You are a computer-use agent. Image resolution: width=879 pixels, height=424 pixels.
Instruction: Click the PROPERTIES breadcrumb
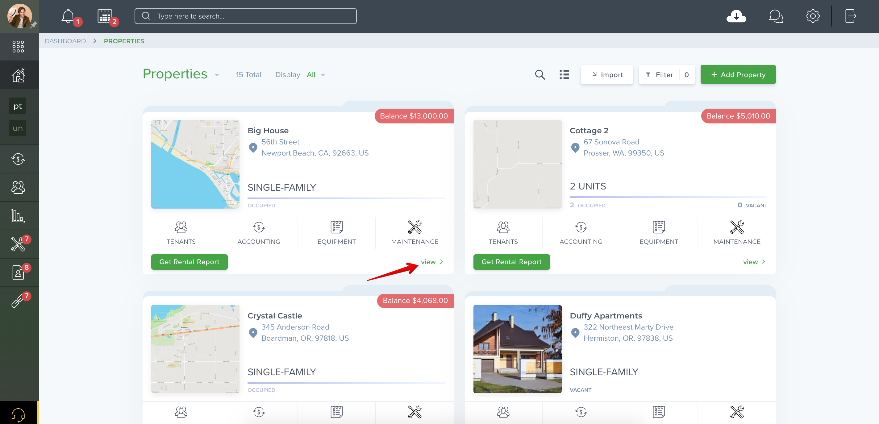pos(124,41)
